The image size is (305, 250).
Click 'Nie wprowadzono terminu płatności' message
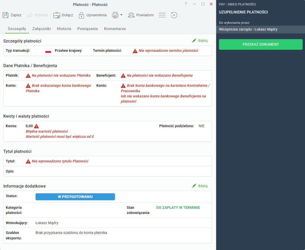click(x=168, y=51)
